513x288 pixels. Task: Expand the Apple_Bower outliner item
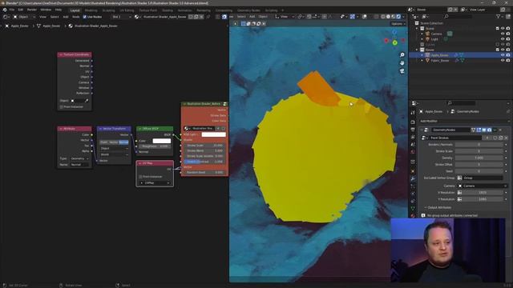point(422,55)
